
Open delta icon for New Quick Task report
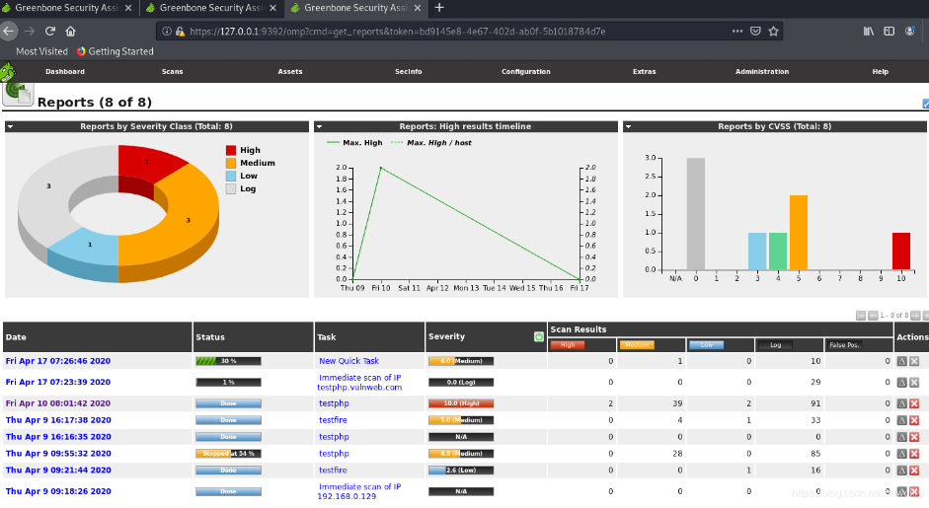pyautogui.click(x=901, y=361)
